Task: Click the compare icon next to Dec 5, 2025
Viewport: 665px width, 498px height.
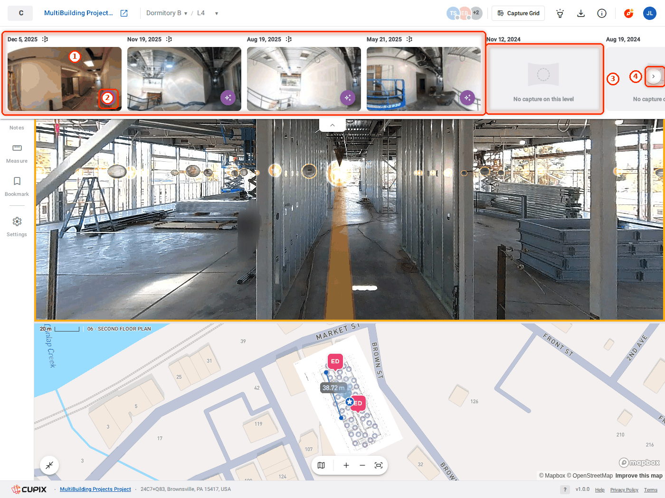Action: click(x=45, y=39)
